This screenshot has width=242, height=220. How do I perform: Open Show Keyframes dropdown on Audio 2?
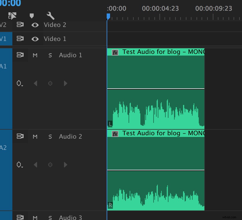pos(19,165)
